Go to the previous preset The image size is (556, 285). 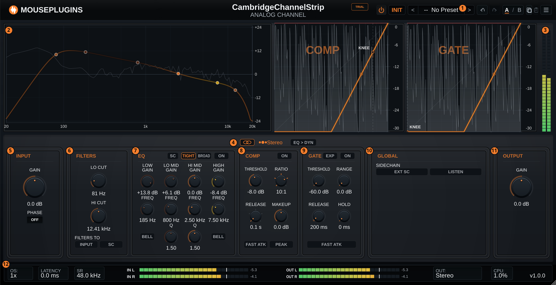point(413,10)
